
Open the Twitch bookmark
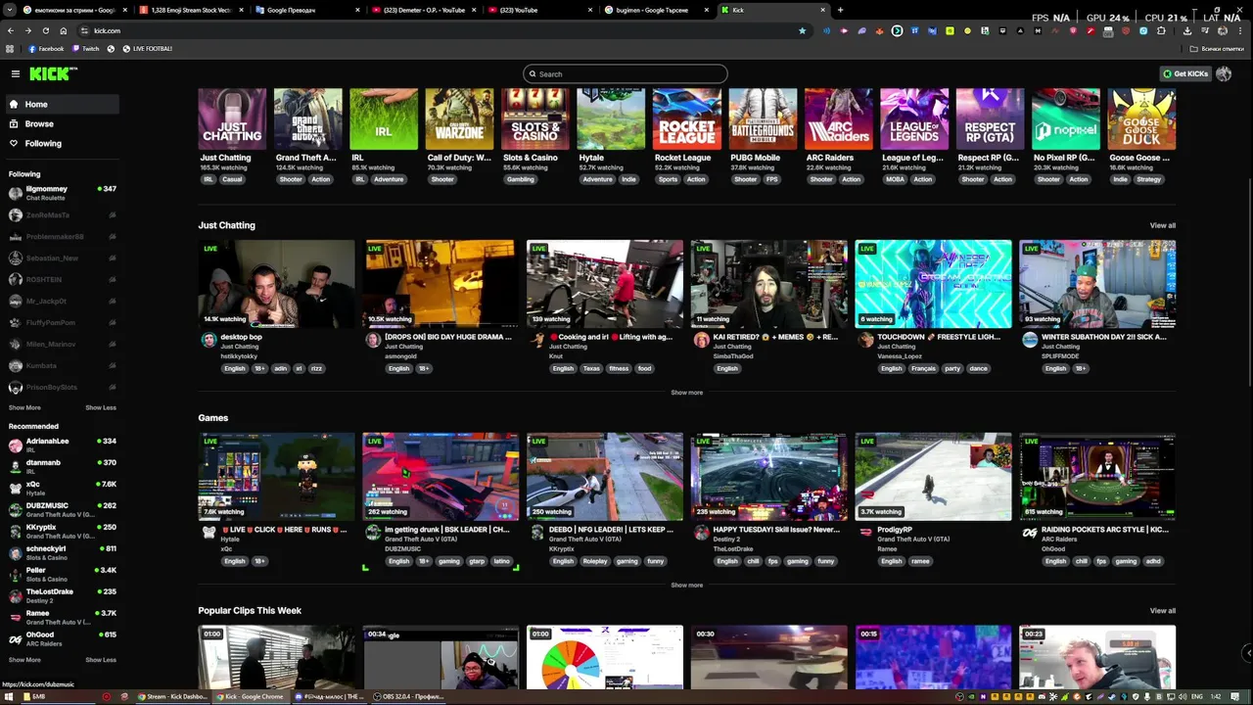tap(86, 49)
